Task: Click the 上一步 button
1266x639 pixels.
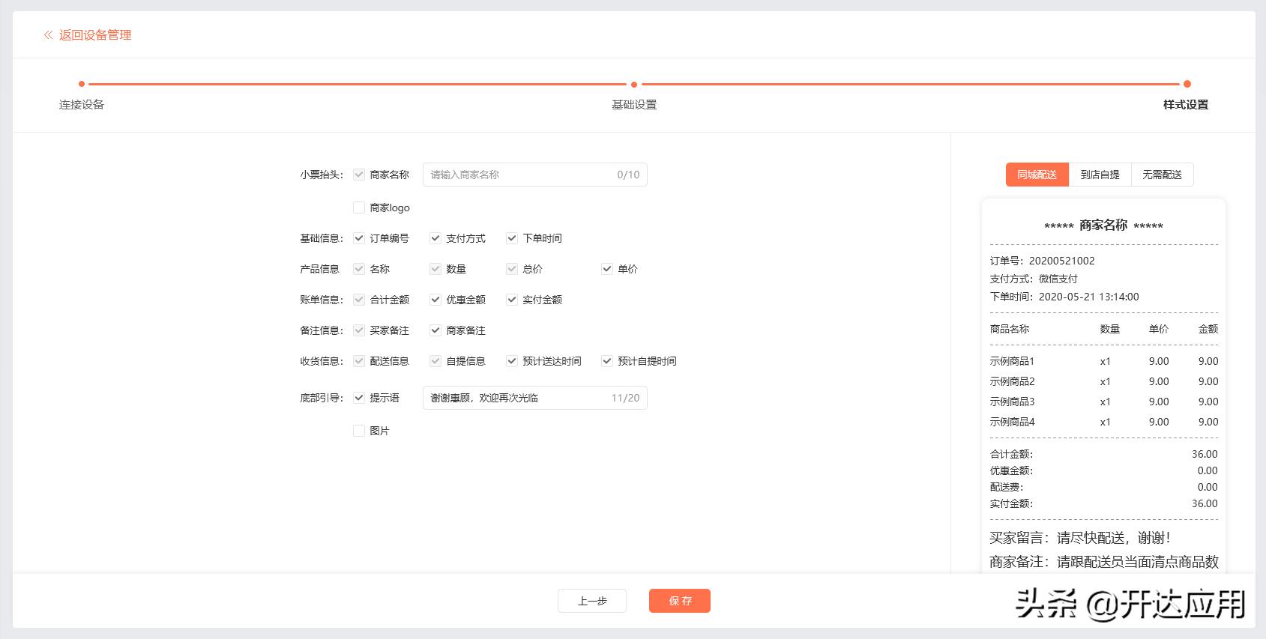Action: tap(592, 601)
